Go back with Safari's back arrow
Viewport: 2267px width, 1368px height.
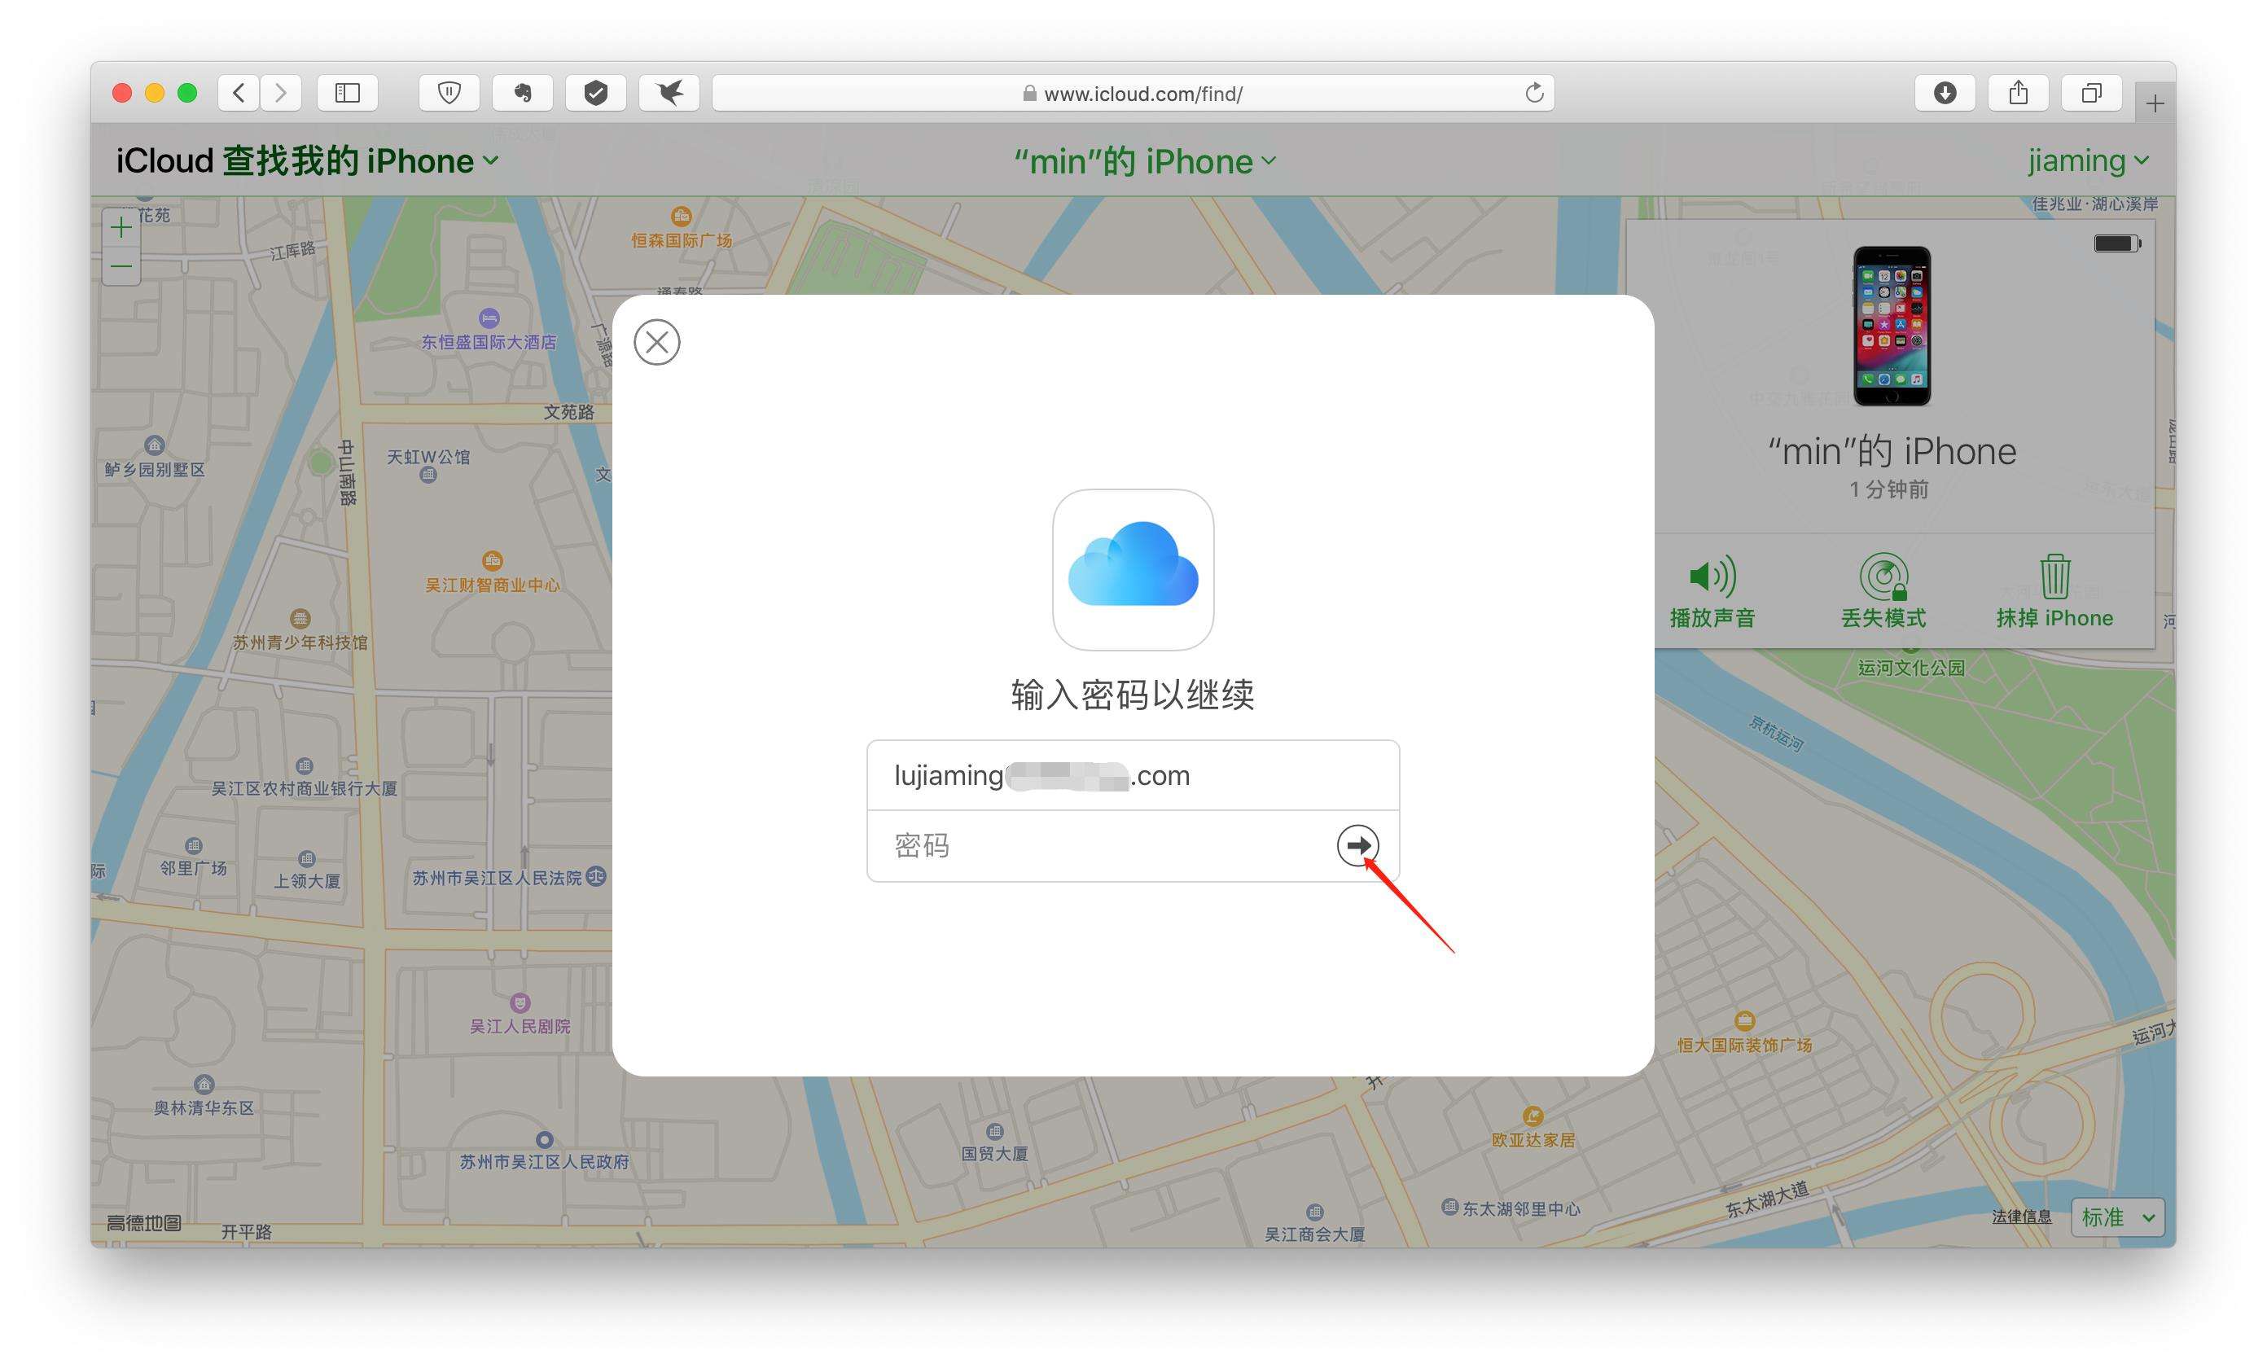[239, 93]
